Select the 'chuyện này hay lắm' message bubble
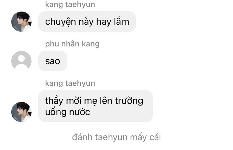Image resolution: width=233 pixels, height=150 pixels. [x=87, y=22]
